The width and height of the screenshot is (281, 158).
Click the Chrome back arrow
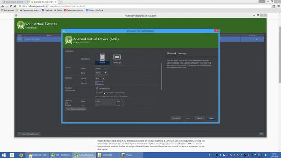click(x=3, y=6)
